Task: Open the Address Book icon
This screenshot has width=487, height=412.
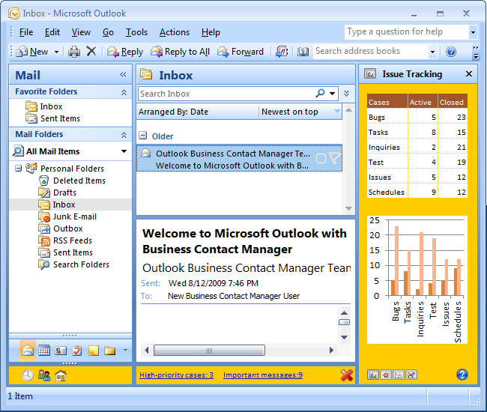Action: [x=303, y=52]
